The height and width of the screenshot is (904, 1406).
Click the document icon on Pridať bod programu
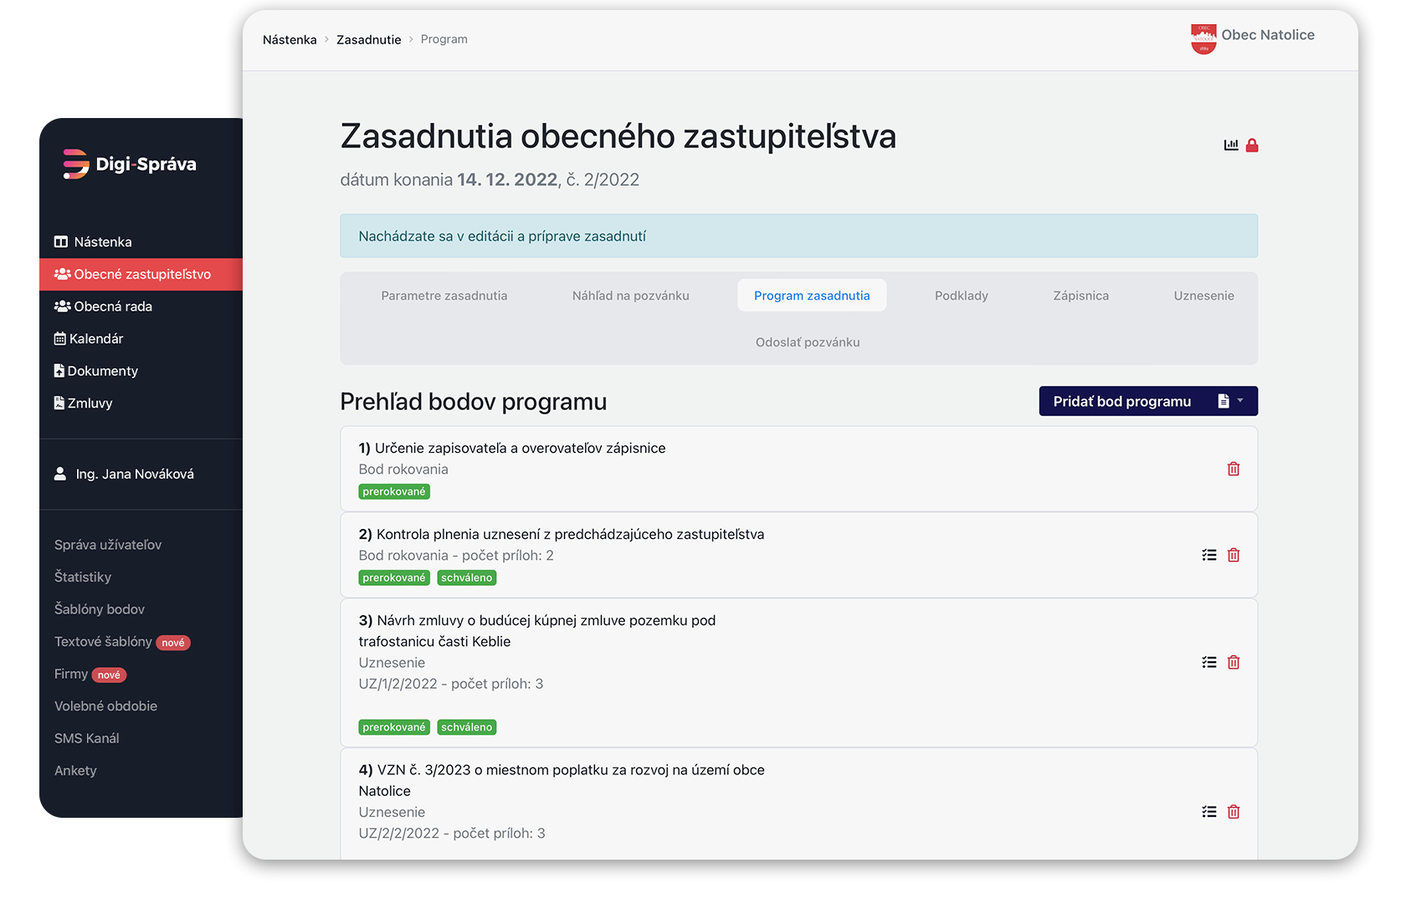(x=1224, y=401)
